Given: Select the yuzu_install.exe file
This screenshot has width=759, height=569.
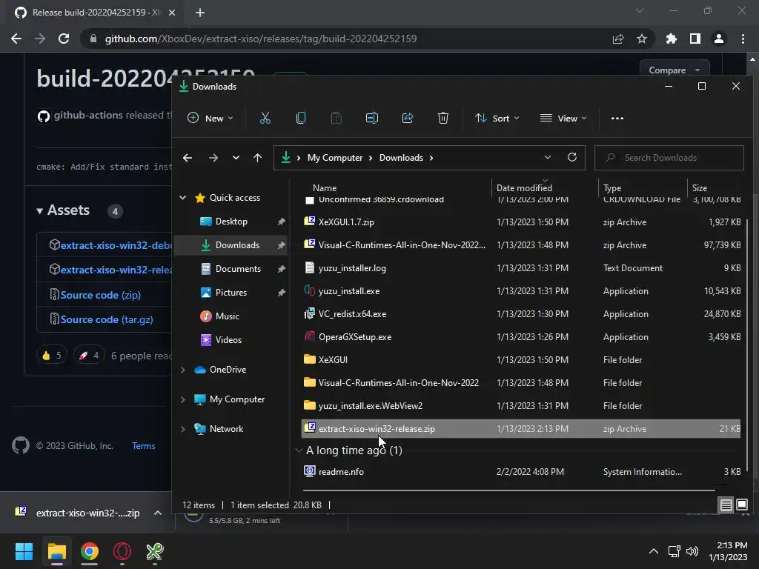Looking at the screenshot, I should coord(521,291).
